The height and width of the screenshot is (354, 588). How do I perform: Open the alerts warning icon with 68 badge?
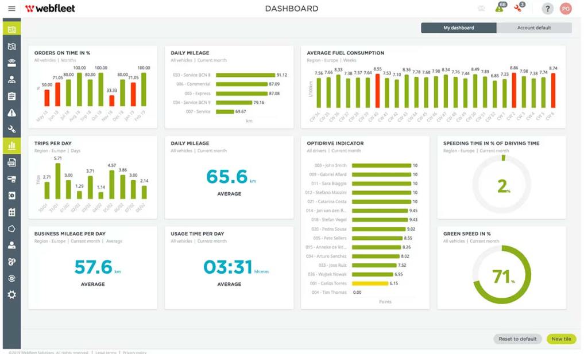click(500, 8)
